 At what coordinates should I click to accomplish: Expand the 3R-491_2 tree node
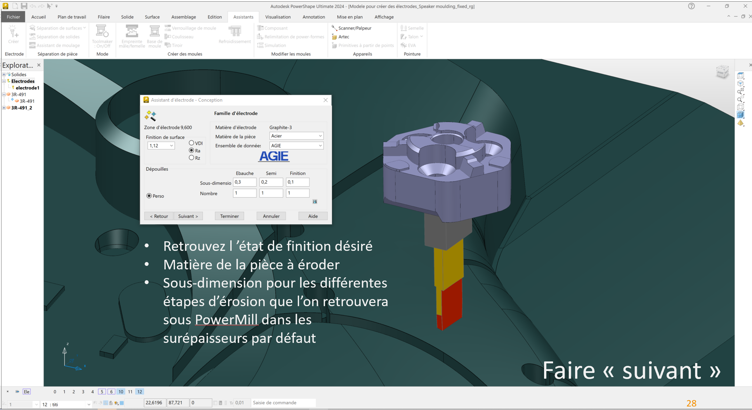4,108
